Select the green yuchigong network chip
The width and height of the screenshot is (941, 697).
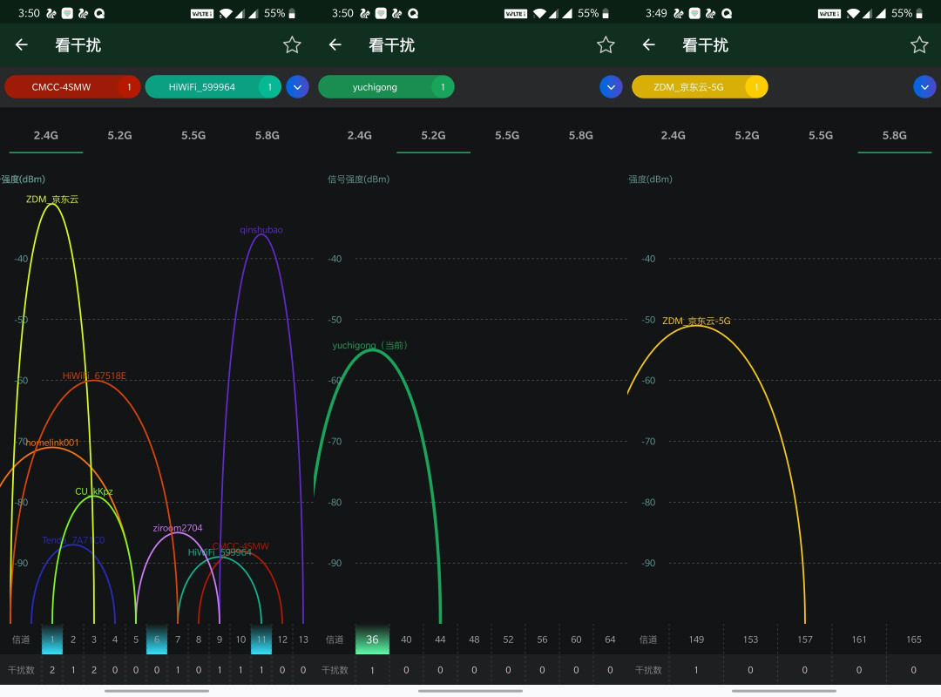(x=387, y=87)
